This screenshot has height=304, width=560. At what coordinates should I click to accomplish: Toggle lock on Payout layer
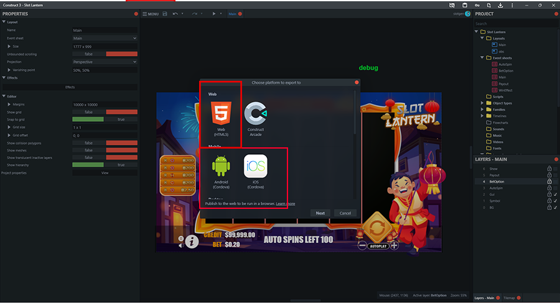click(x=549, y=175)
